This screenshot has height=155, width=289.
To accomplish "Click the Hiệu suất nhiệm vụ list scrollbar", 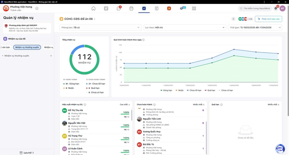I will [132, 115].
